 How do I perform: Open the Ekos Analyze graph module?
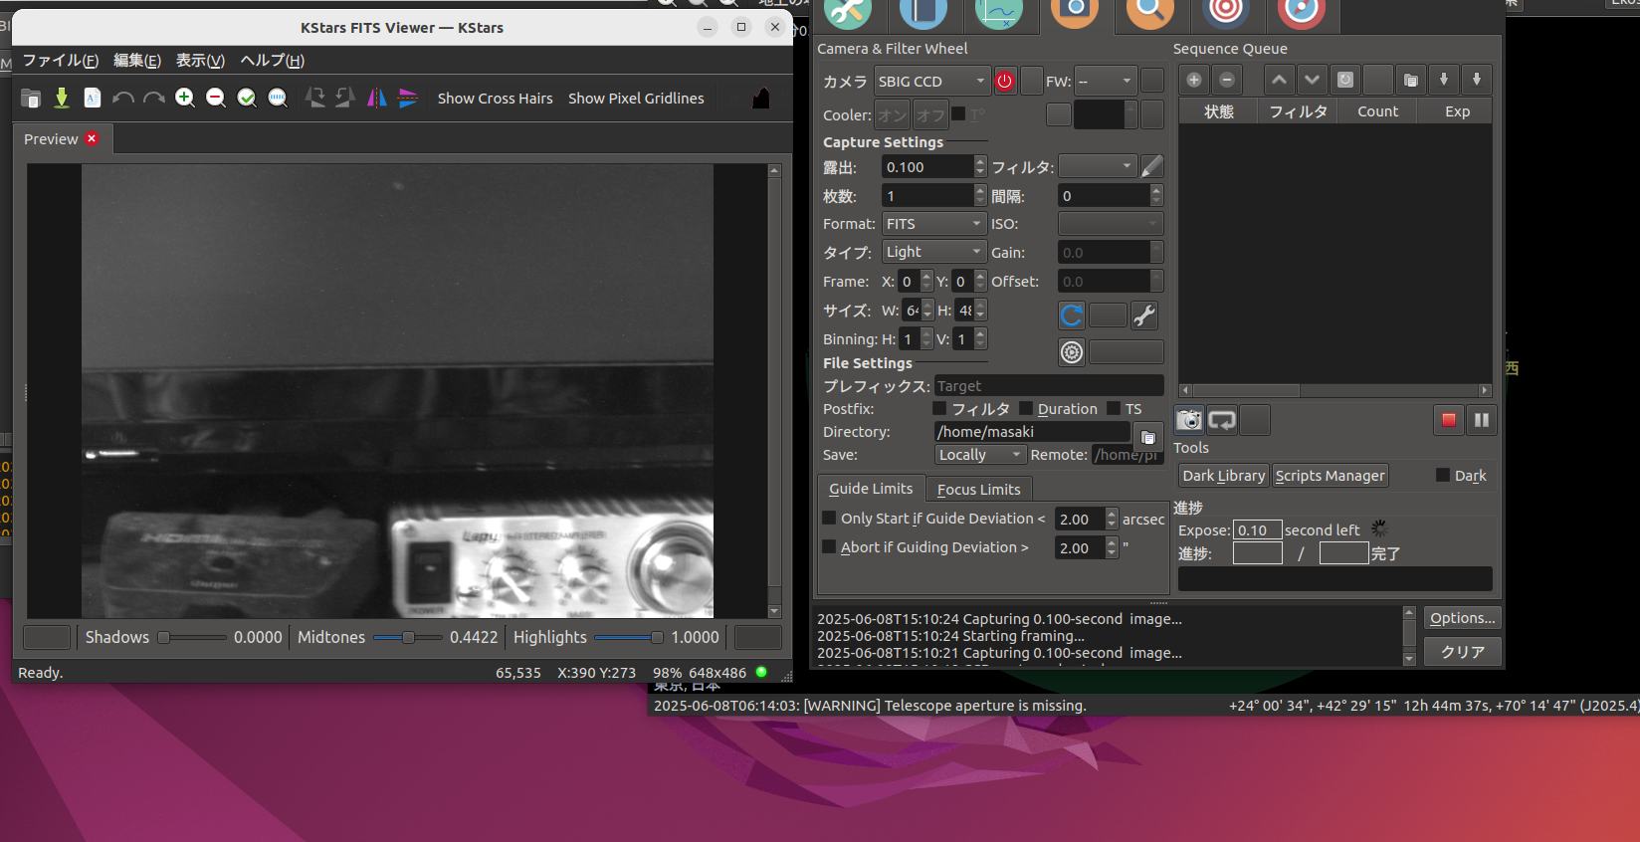point(999,12)
